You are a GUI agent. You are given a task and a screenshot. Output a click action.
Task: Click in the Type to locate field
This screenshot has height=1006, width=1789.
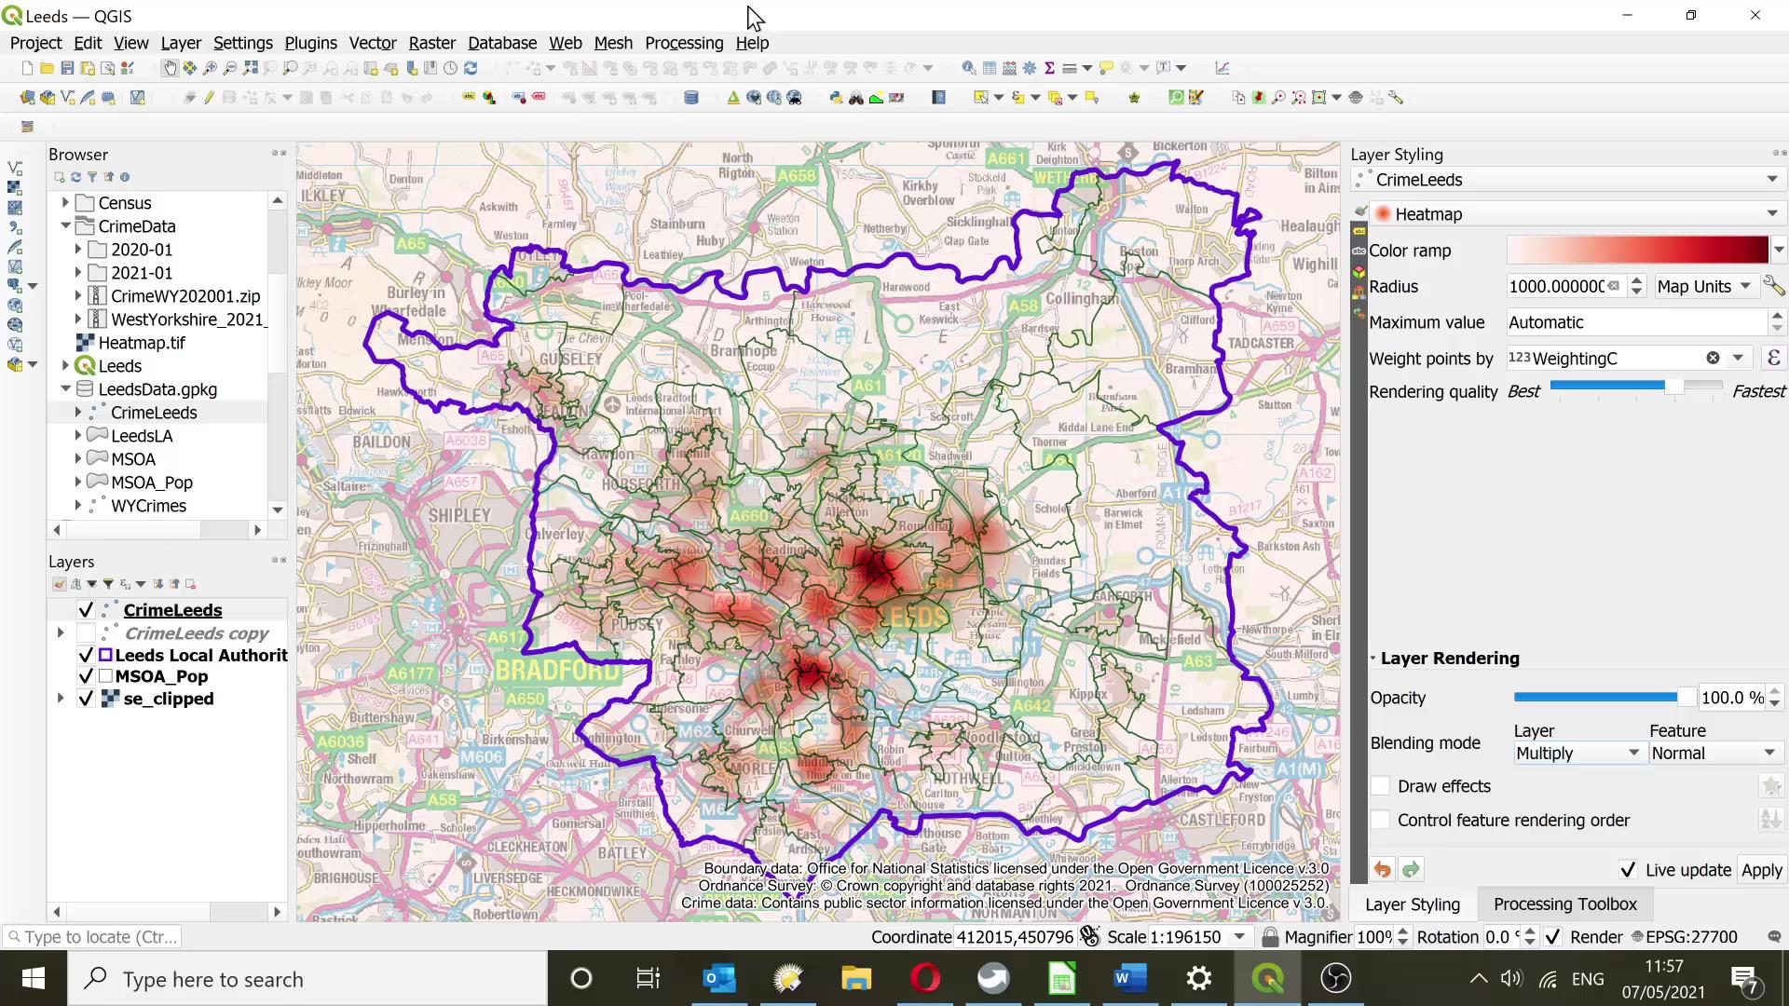click(93, 937)
